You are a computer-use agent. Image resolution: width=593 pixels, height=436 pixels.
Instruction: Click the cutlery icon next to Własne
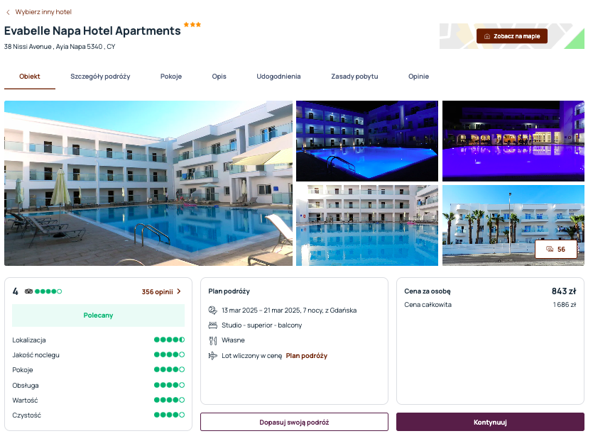(213, 340)
